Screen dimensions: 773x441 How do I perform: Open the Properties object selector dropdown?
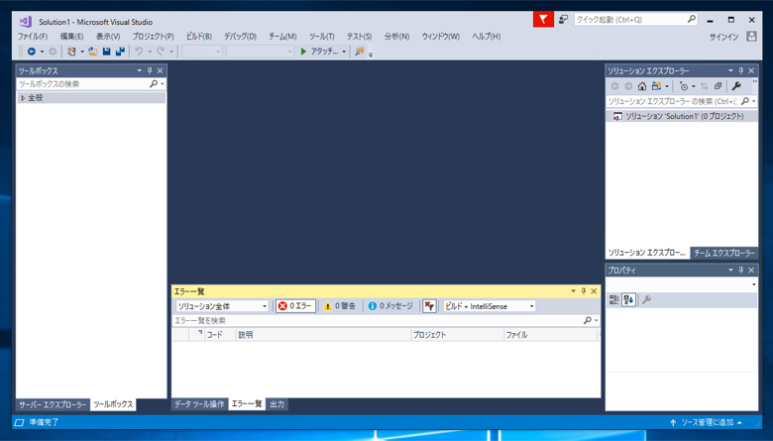pos(753,284)
